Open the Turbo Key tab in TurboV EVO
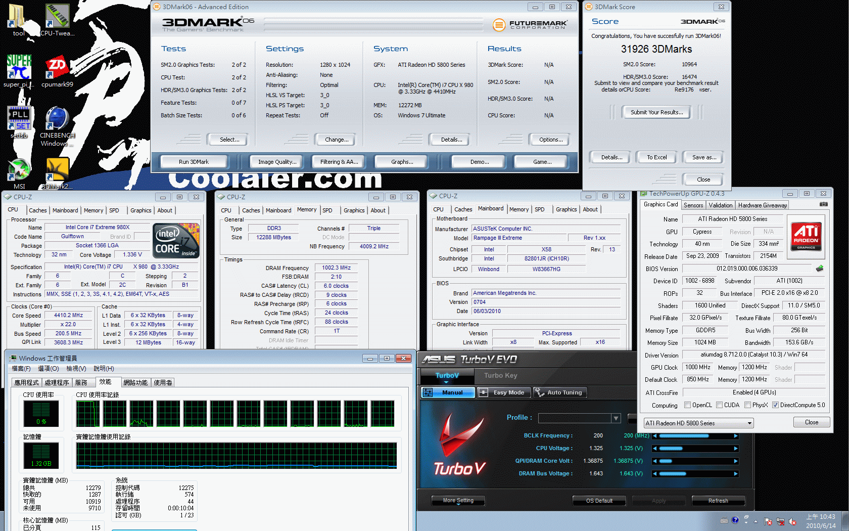The width and height of the screenshot is (849, 531). pos(500,375)
